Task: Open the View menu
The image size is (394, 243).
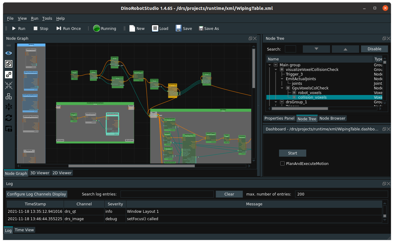Action: coord(22,18)
